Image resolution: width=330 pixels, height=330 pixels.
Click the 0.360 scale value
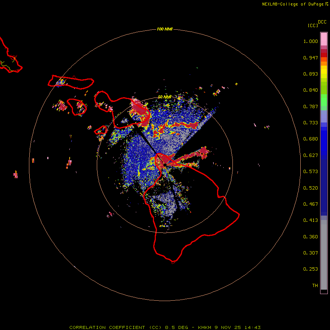(x=311, y=237)
